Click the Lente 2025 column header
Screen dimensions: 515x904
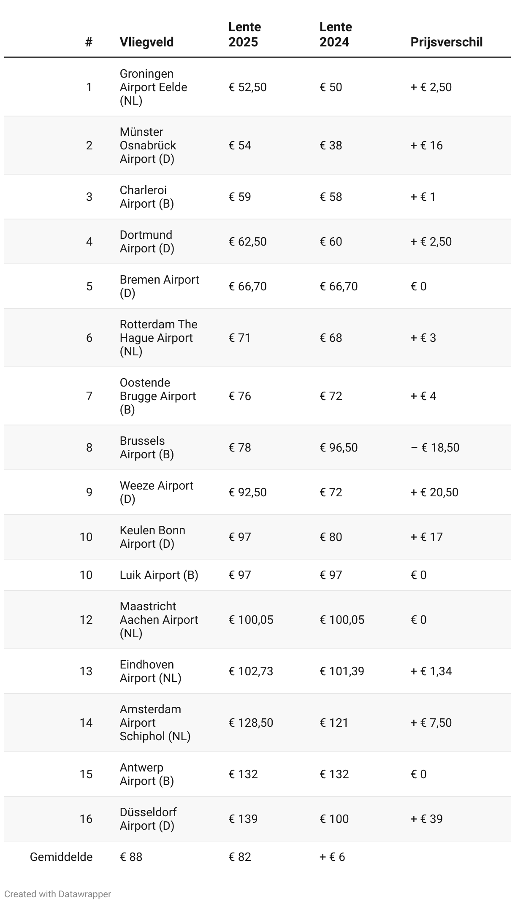[x=244, y=35]
